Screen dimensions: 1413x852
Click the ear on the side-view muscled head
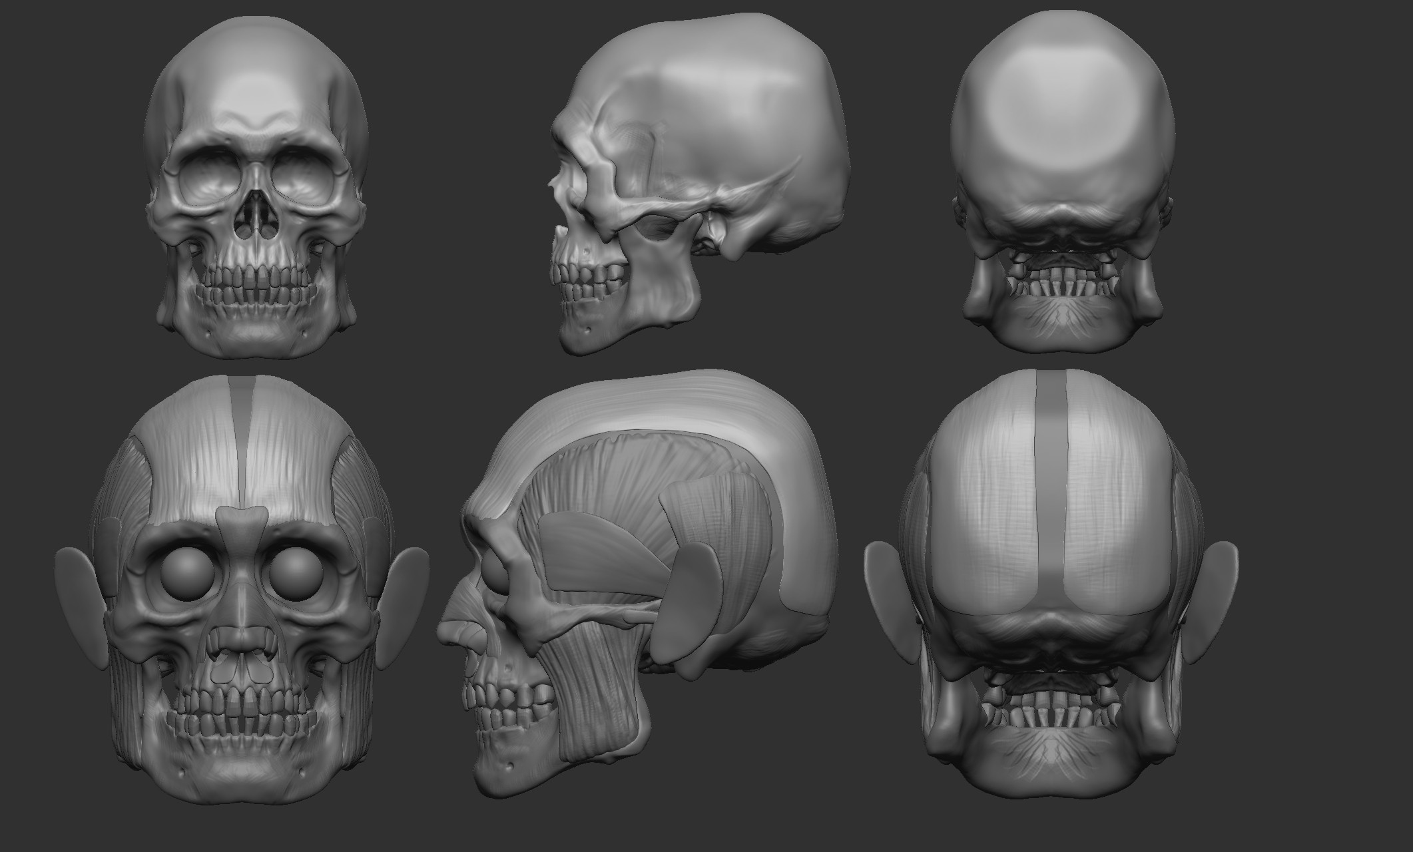coord(688,602)
